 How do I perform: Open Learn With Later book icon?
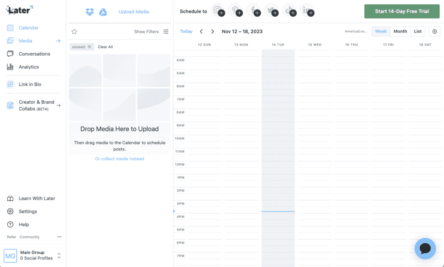coord(10,199)
